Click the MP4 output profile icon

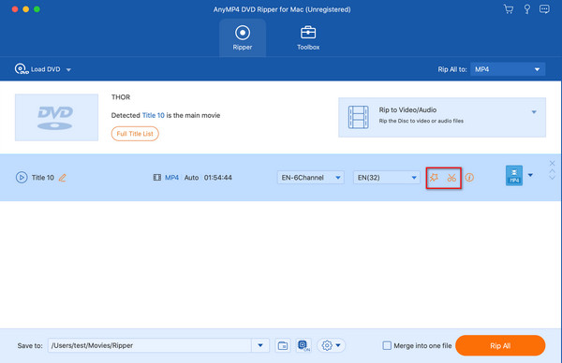pyautogui.click(x=514, y=175)
